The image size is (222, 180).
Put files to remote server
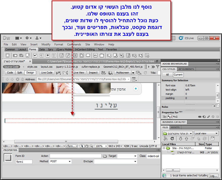[186, 139]
